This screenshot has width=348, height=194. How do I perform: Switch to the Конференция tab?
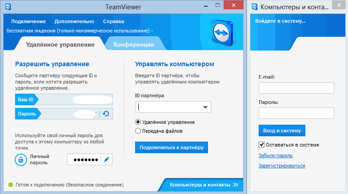click(x=134, y=44)
